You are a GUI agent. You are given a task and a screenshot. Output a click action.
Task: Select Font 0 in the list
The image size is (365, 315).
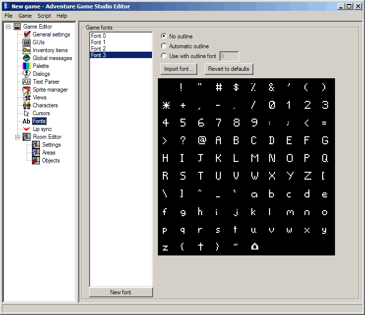(x=121, y=36)
